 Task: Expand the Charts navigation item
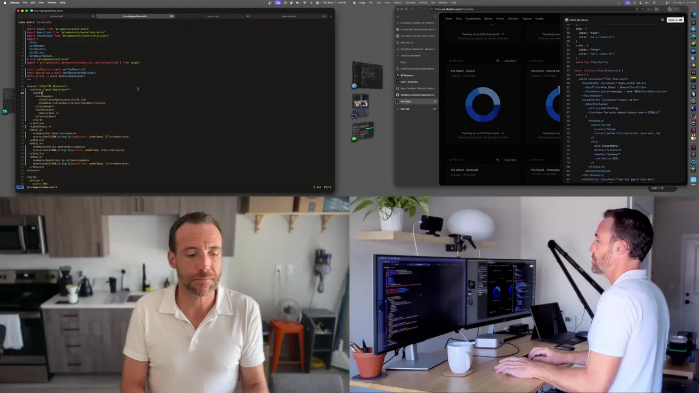point(500,19)
